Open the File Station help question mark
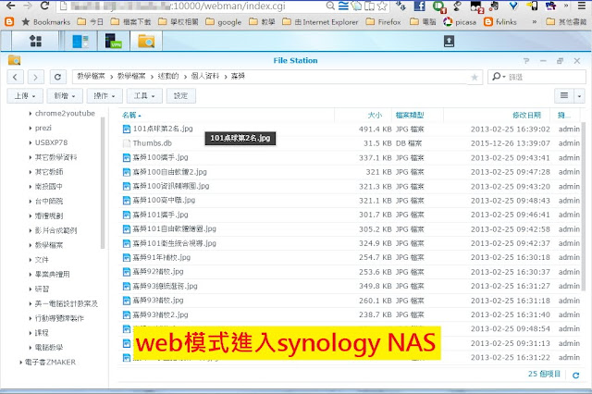The image size is (592, 394). [x=526, y=61]
